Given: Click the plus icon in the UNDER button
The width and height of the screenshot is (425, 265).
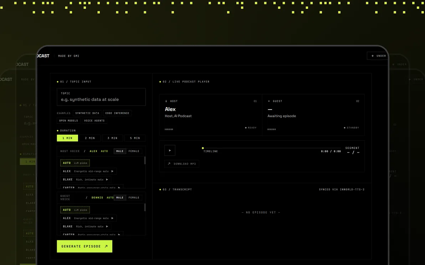Looking at the screenshot, I should pos(373,56).
